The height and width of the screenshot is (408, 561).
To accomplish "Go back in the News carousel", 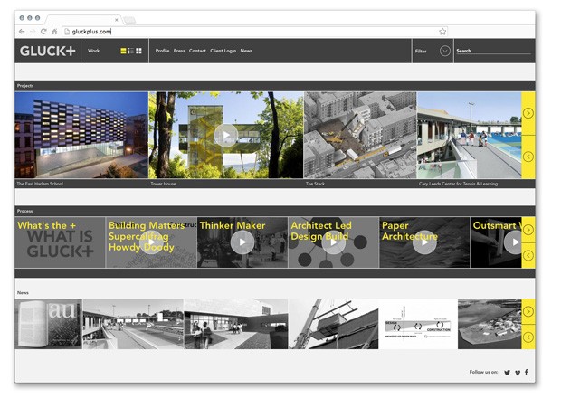I will point(528,337).
